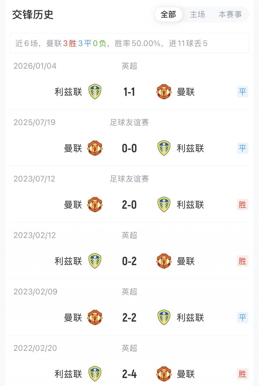Click Manchester United crest in 1-1 match
259x386 pixels.
pyautogui.click(x=164, y=92)
